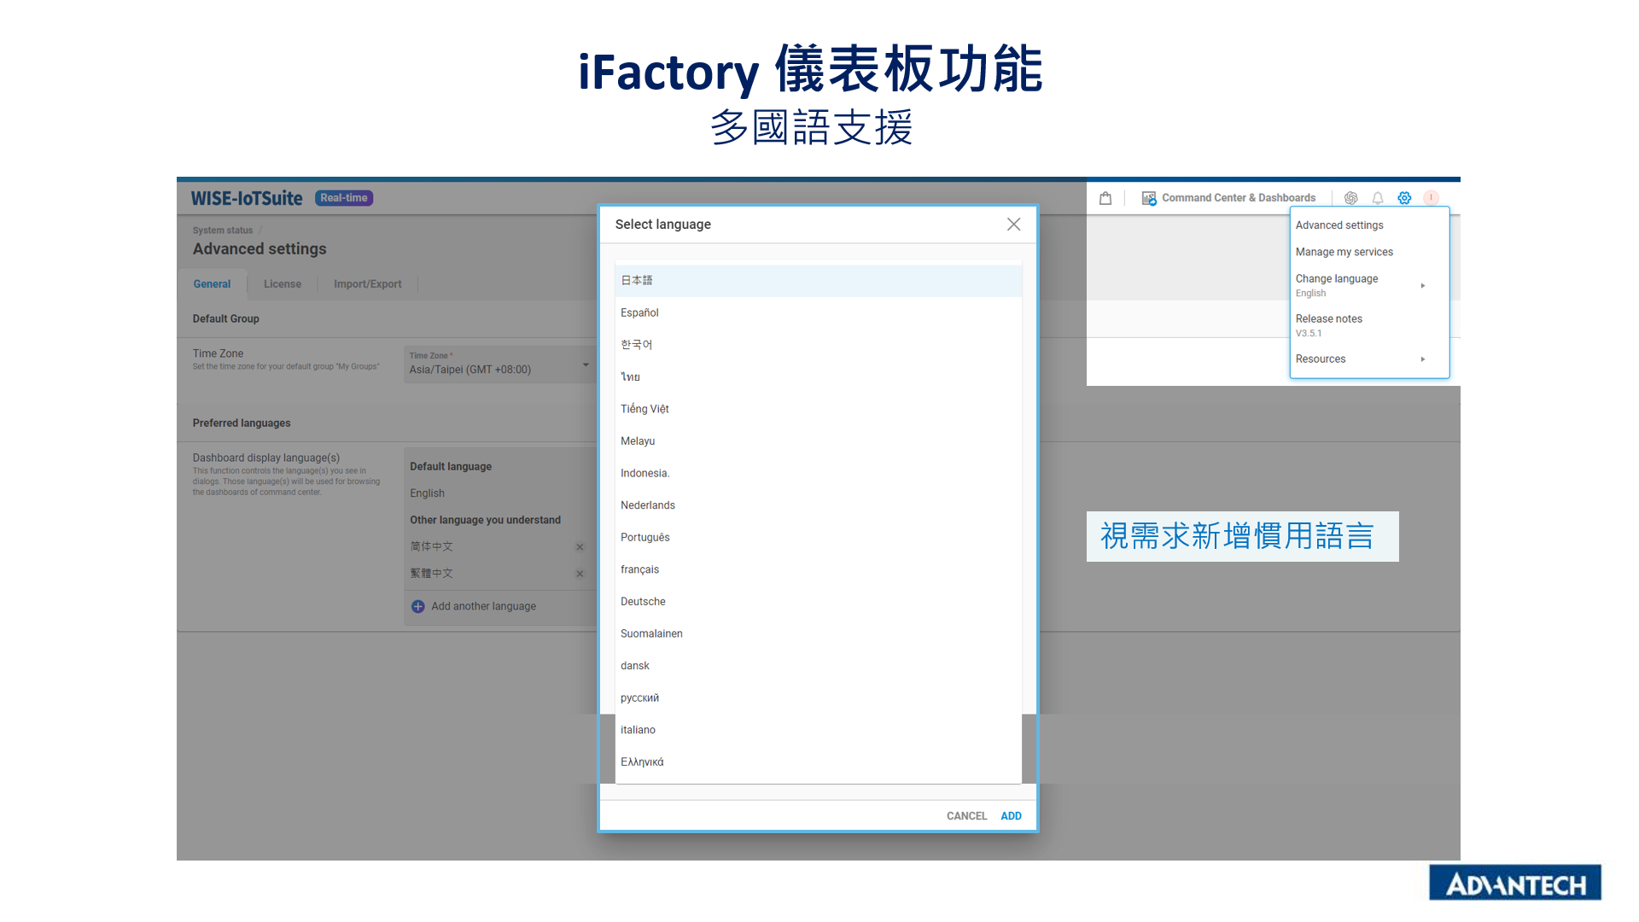Open the user avatar circle
This screenshot has height=922, width=1639.
click(1432, 198)
